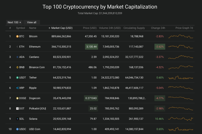Image resolution: width=202 pixels, height=134 pixels.
Task: Open Solana's 7-day price graph
Action: click(x=180, y=119)
